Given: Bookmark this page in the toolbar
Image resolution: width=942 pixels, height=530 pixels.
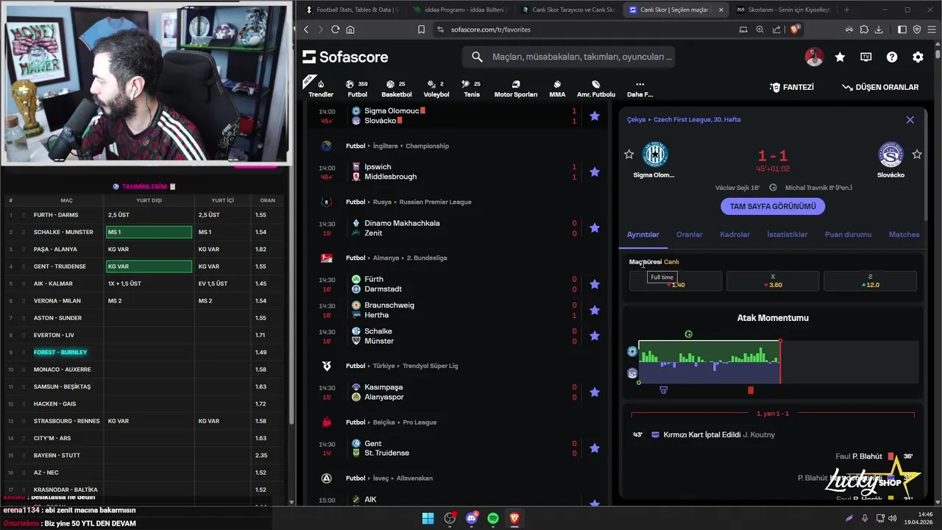Looking at the screenshot, I should point(421,29).
